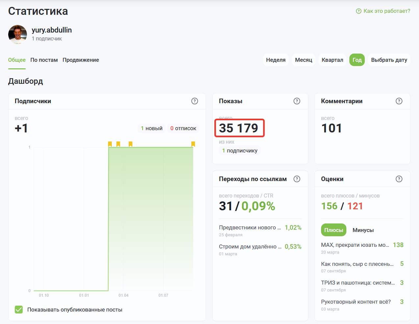
Task: Open post МАХ, прекрати юзать link
Action: tap(355, 245)
